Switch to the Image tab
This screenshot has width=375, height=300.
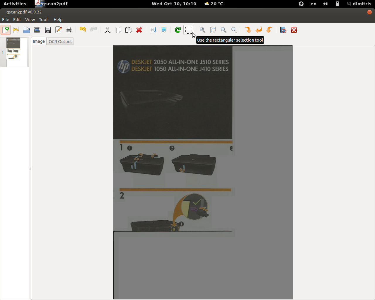[39, 41]
